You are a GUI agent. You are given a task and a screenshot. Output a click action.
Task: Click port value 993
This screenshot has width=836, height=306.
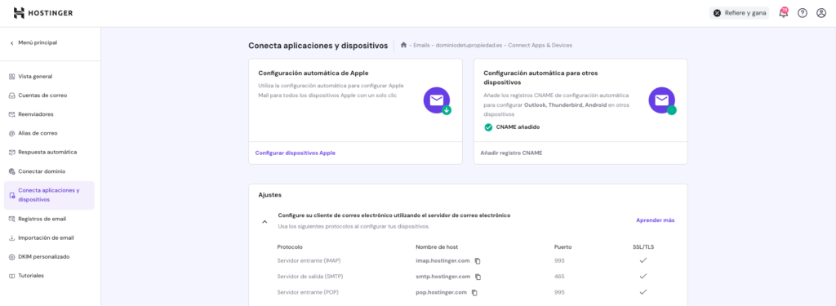click(x=559, y=260)
